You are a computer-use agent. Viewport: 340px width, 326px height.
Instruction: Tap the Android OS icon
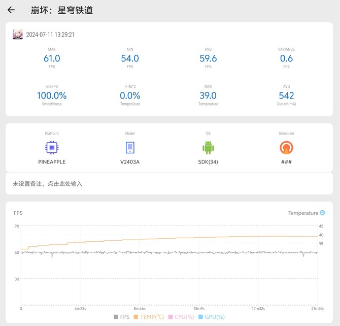208,148
